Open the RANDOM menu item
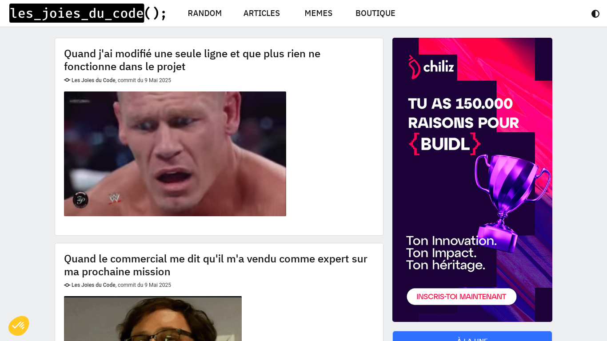607x341 pixels. tap(205, 13)
